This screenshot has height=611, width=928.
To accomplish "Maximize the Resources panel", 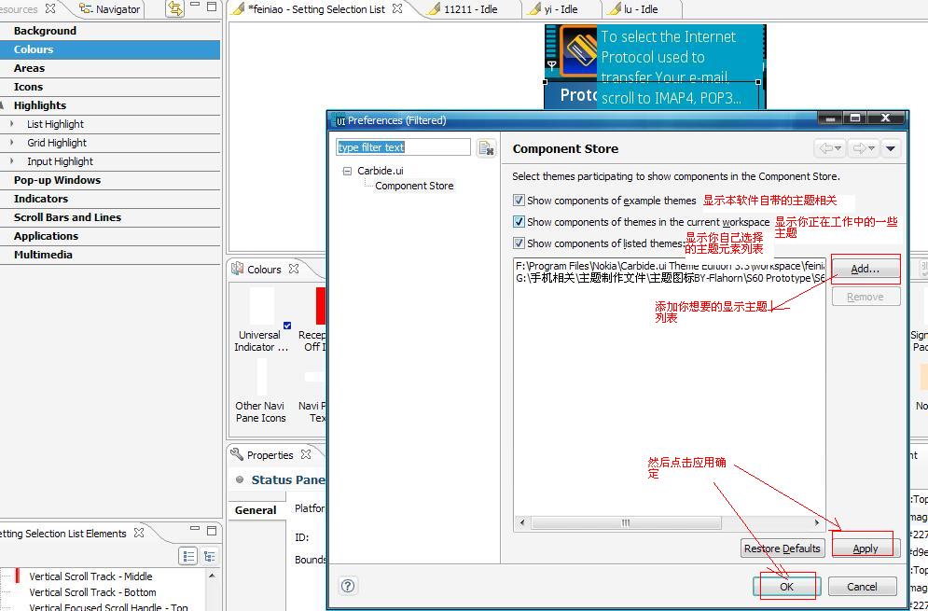I will click(212, 7).
